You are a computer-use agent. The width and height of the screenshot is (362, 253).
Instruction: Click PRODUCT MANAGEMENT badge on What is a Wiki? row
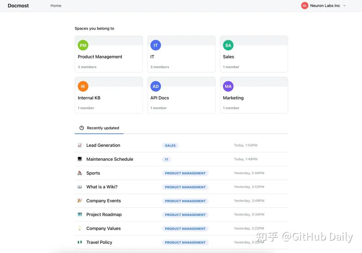click(x=185, y=187)
